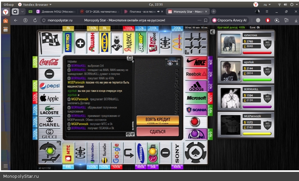The height and width of the screenshot is (181, 299).
Task: Select the Google property cell
Action: tap(116, 153)
